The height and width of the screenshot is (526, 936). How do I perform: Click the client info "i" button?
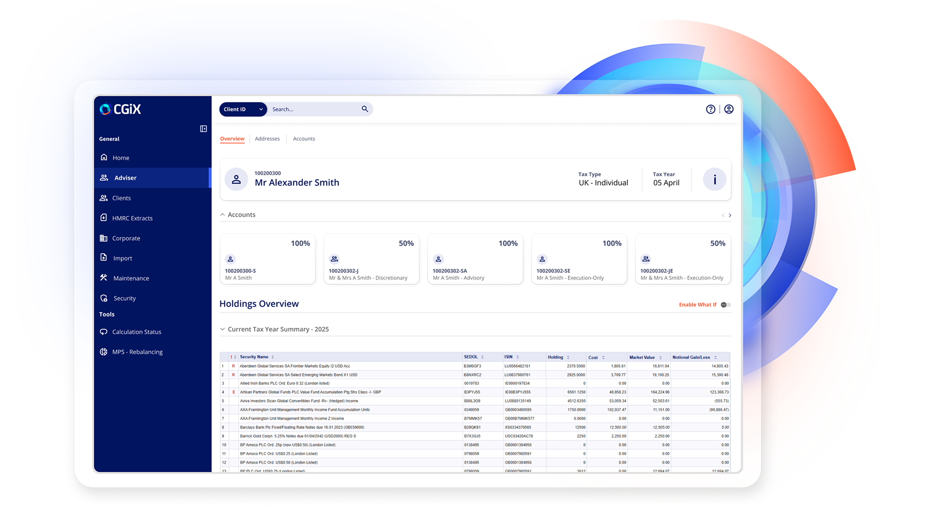pos(715,179)
